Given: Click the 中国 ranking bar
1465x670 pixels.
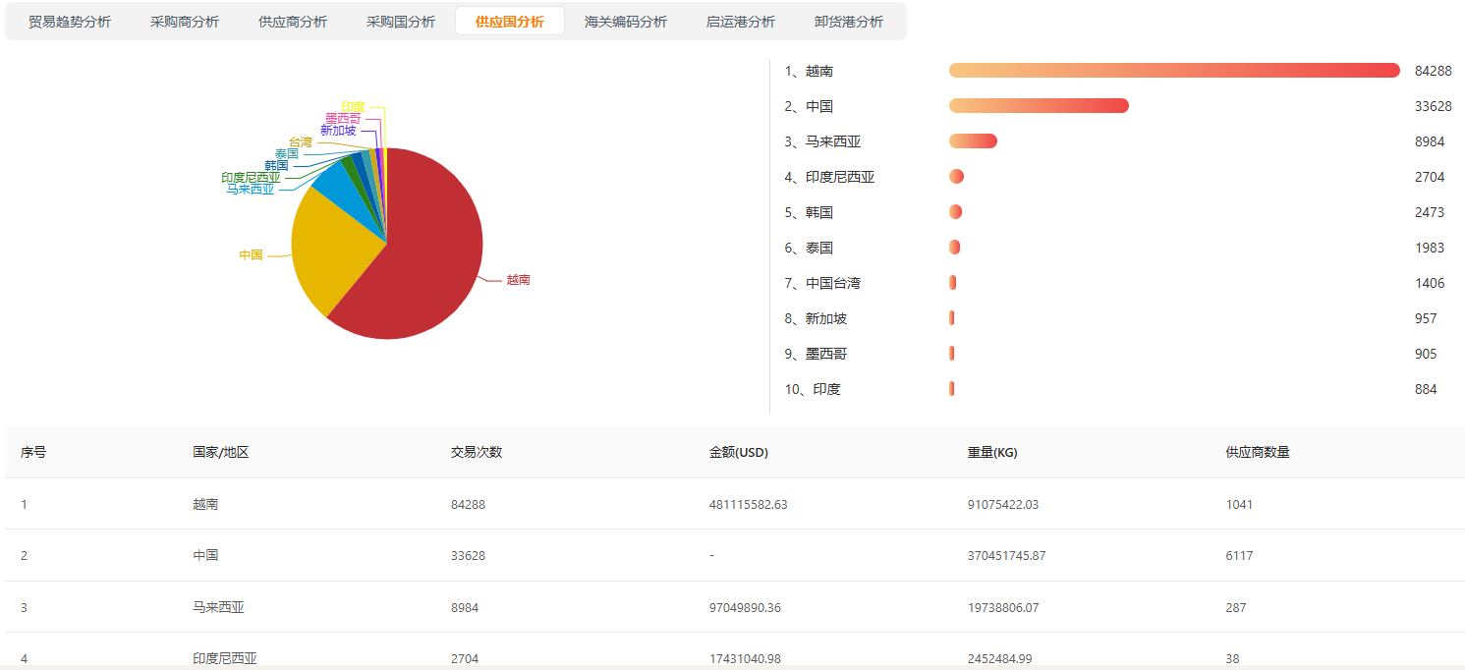Looking at the screenshot, I should (x=1039, y=105).
